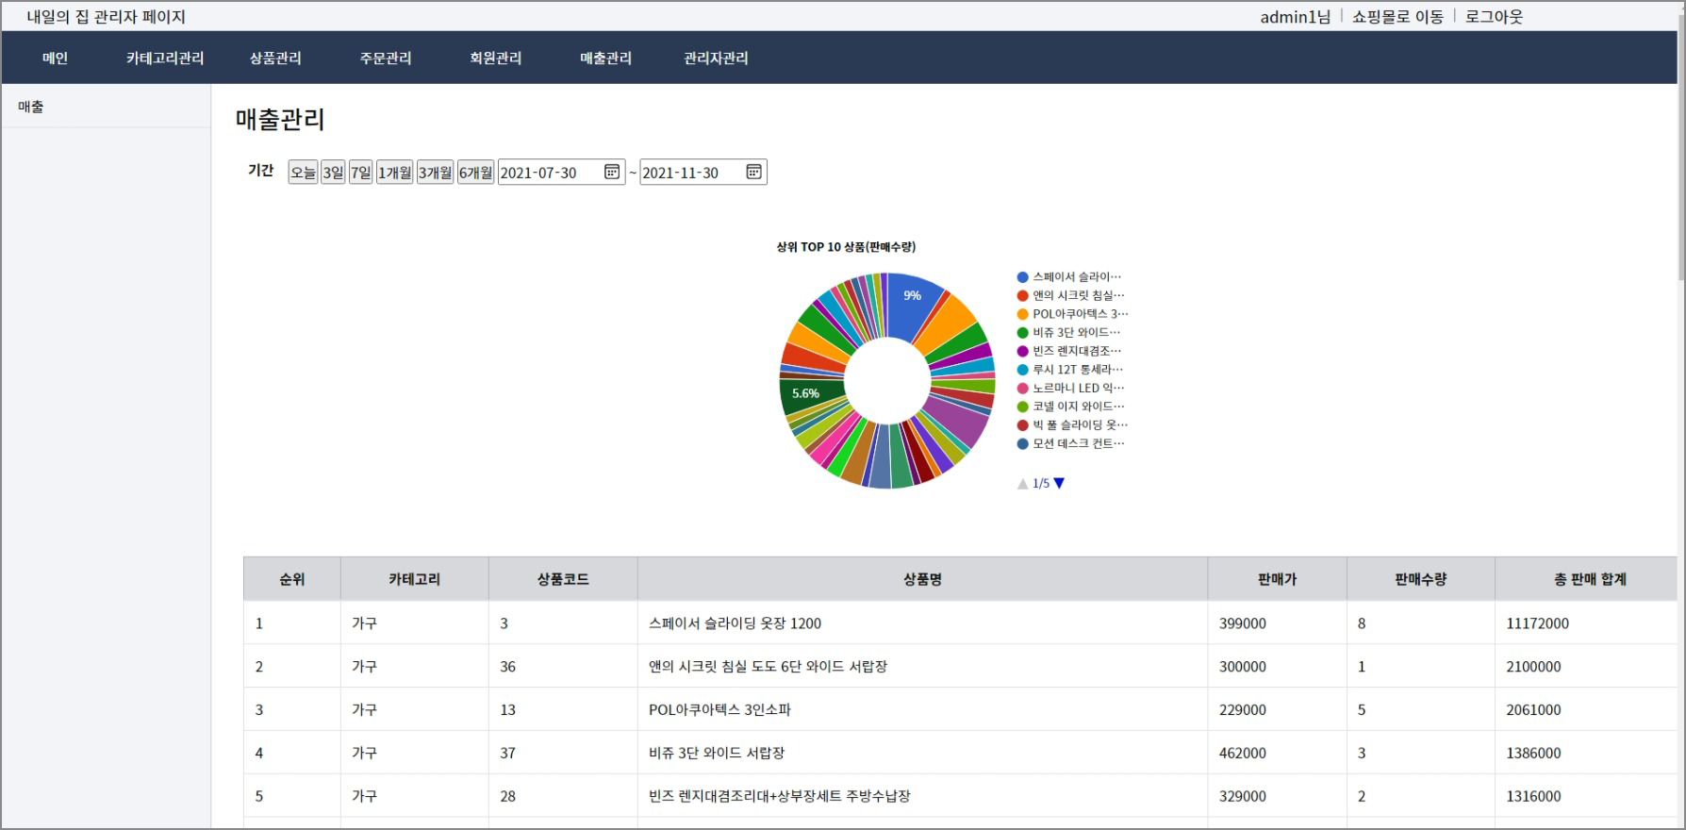The image size is (1686, 830).
Task: Click the orange POL아쿠아텍스 legend swatch
Action: 1022,314
